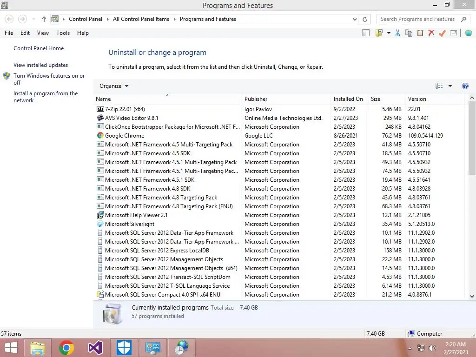
Task: Click the change view list icon
Action: (439, 86)
